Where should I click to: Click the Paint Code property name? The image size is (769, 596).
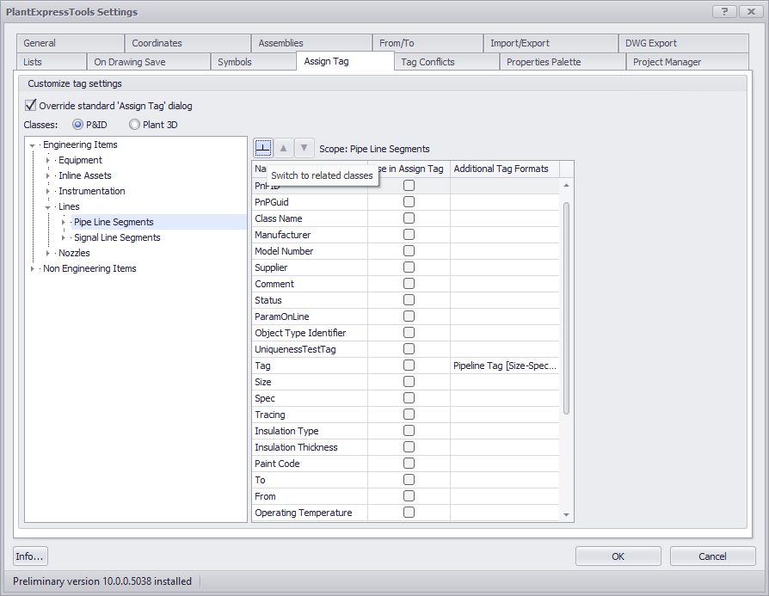coord(277,464)
